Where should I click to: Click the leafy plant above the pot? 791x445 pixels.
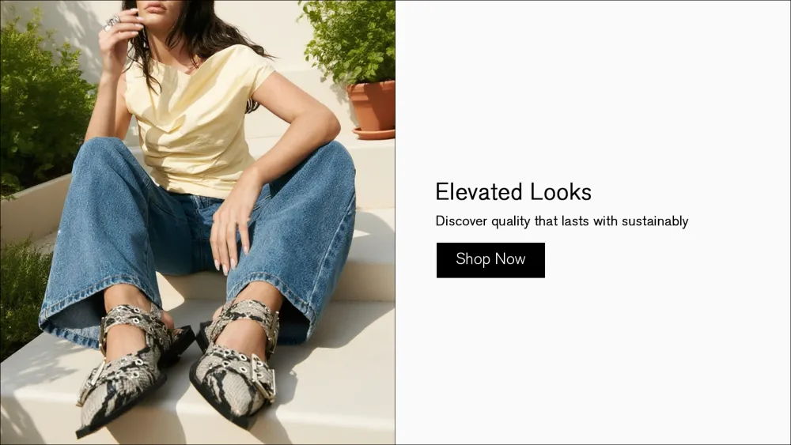(350, 40)
